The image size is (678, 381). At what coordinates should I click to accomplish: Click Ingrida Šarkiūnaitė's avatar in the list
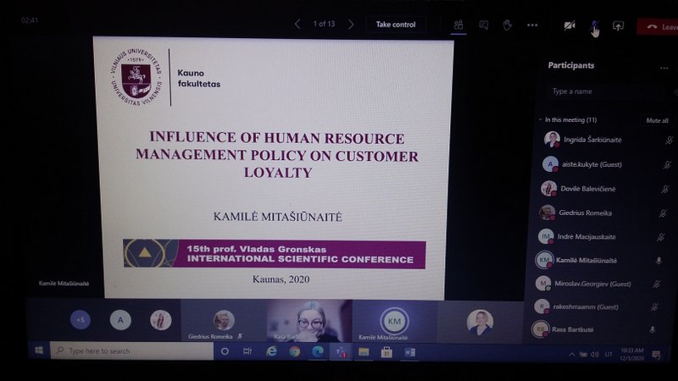[552, 140]
